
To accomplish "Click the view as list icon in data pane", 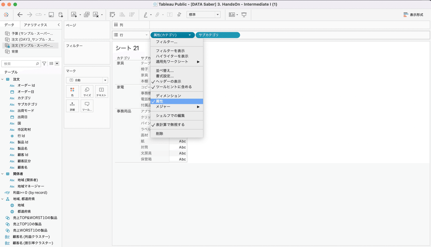I will 51,63.
